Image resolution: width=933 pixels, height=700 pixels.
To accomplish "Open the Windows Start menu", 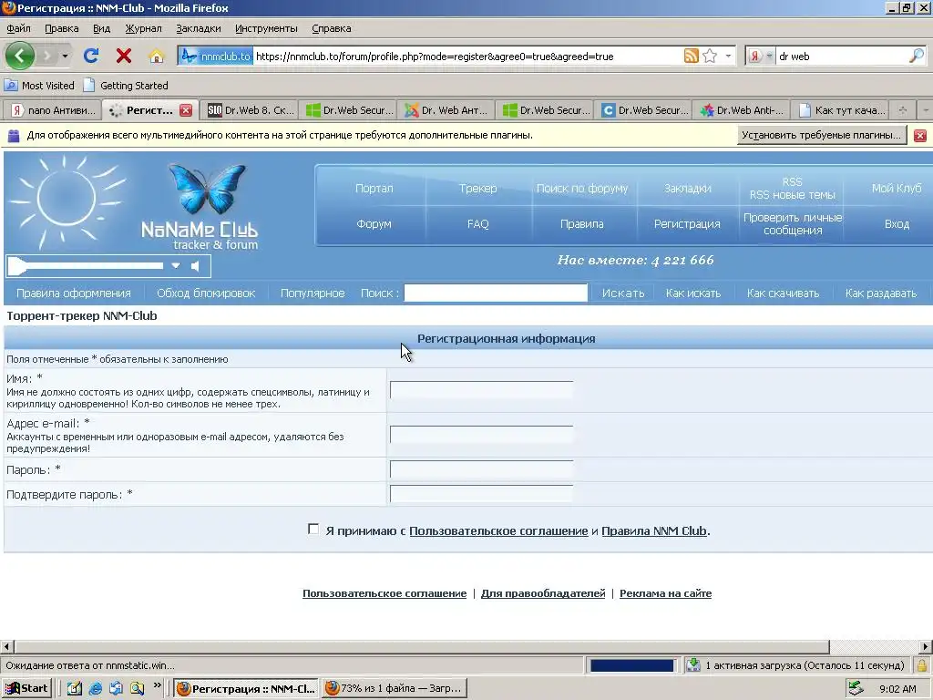I will pos(26,688).
